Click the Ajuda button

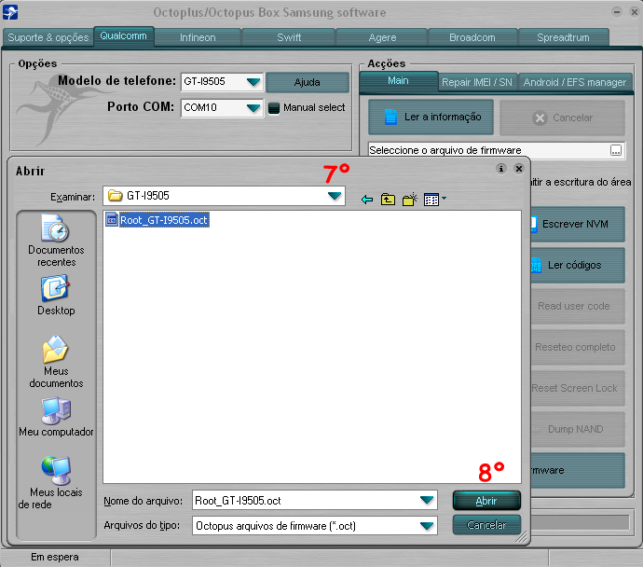click(x=308, y=82)
